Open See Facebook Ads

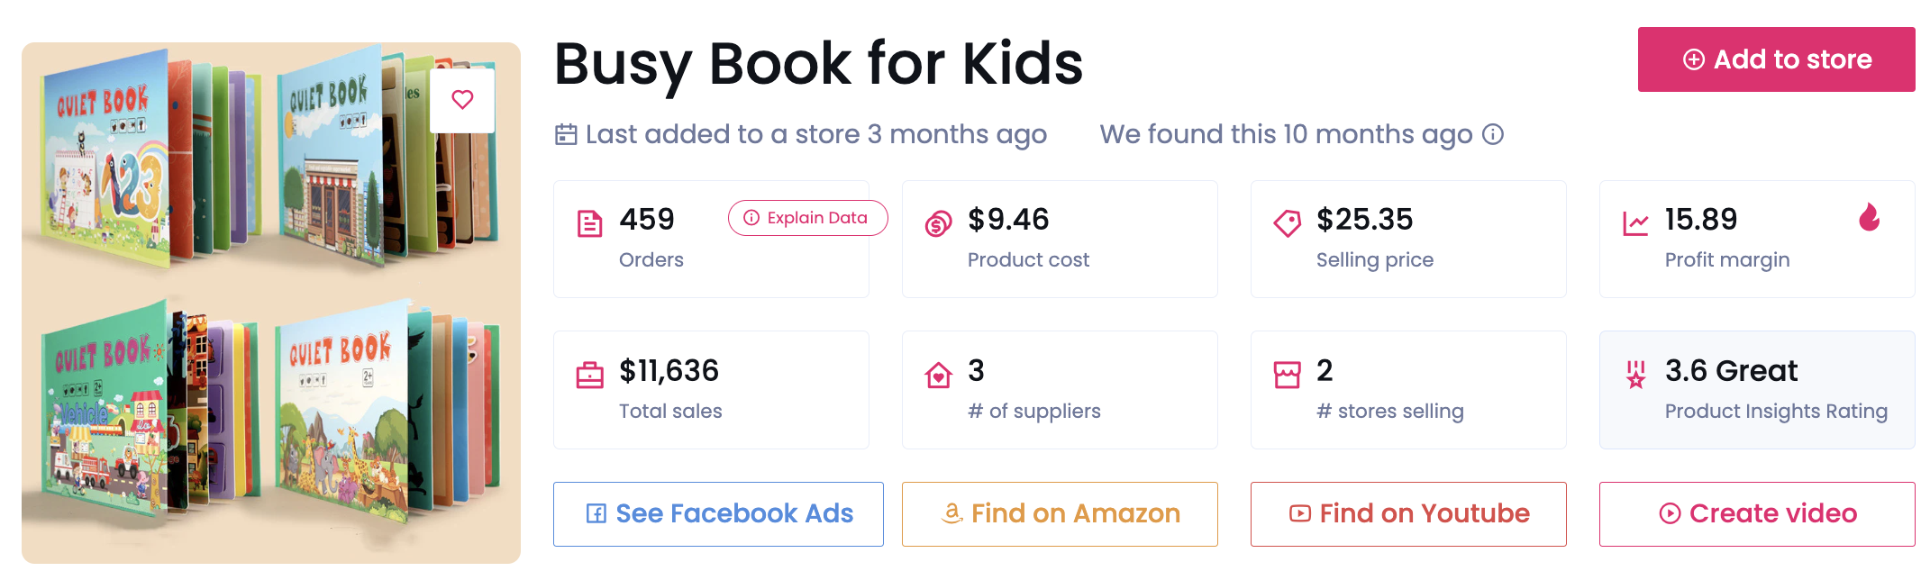718,514
